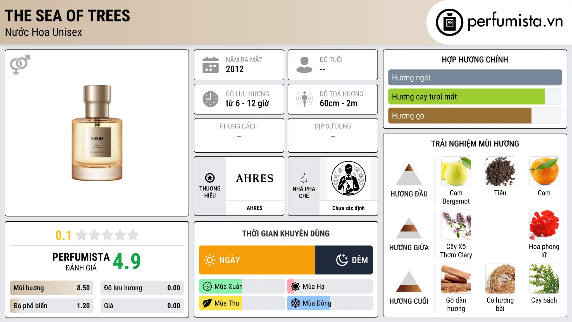Open the Cây Xô Thơm Clary note image
Viewport: 572px width, 322px height.
tap(456, 225)
